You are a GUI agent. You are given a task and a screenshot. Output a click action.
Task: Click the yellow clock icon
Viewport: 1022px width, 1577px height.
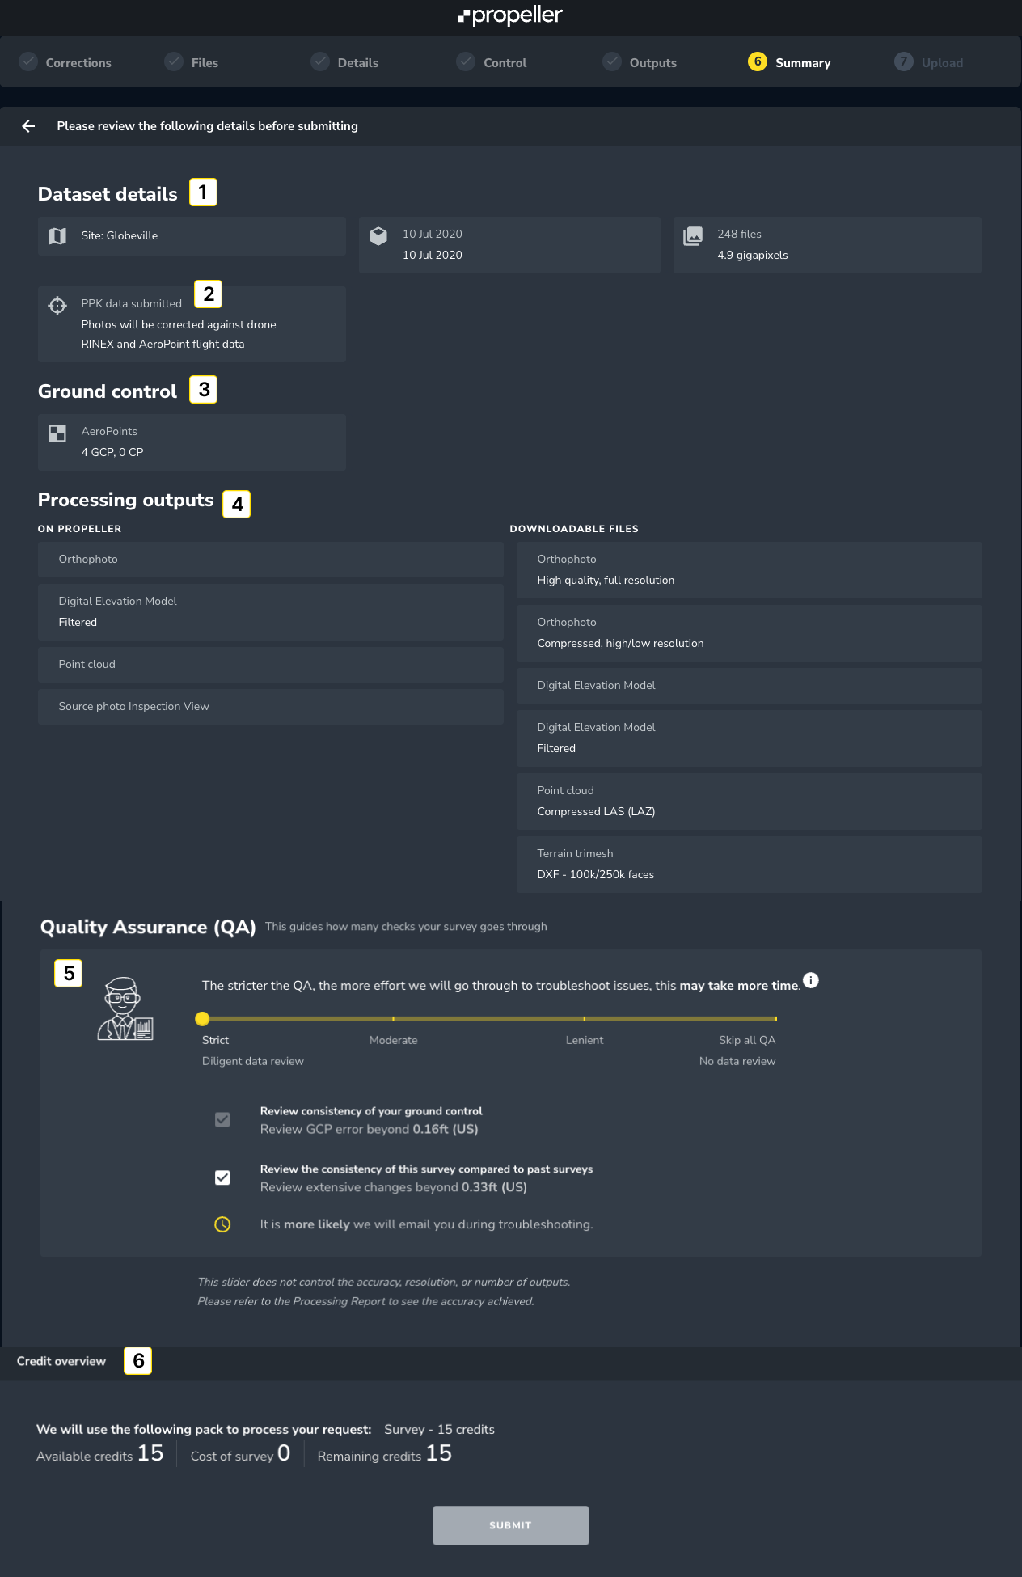[x=222, y=1224]
